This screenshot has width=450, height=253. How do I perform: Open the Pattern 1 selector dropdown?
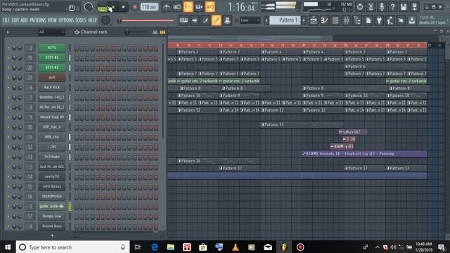(x=285, y=20)
